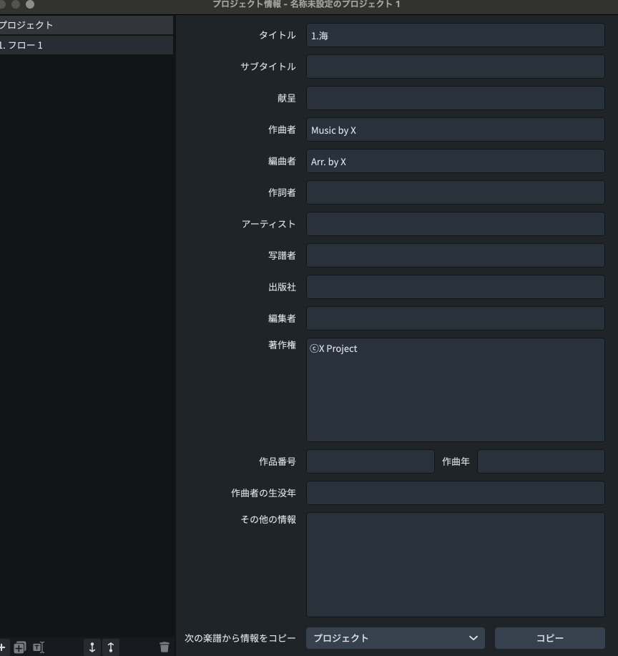Viewport: 618px width, 656px height.
Task: Click the rename flow text icon
Action: pos(38,647)
